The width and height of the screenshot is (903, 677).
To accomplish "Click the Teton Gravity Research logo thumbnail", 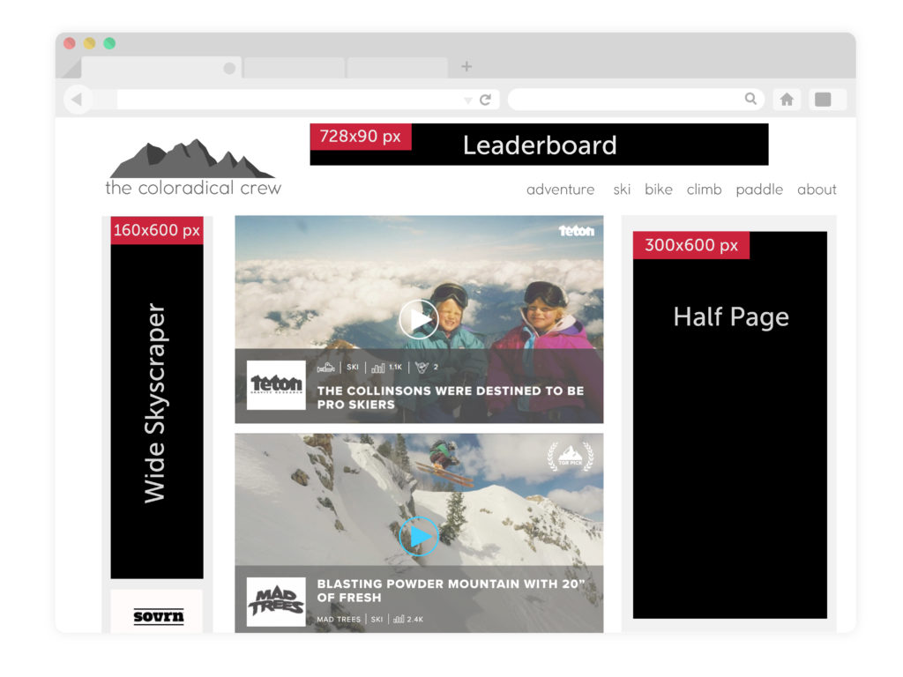I will tap(276, 385).
